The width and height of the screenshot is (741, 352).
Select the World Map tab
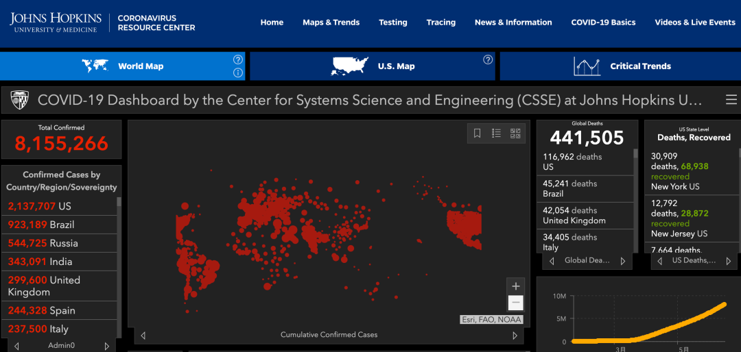(x=122, y=66)
